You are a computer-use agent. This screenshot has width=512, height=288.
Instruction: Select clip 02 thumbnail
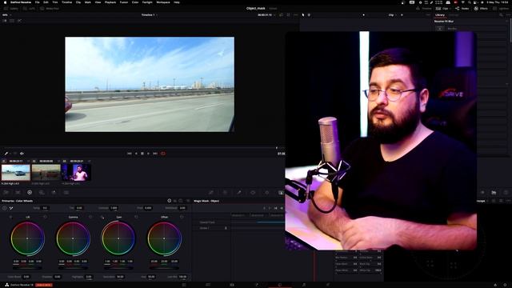coord(46,173)
